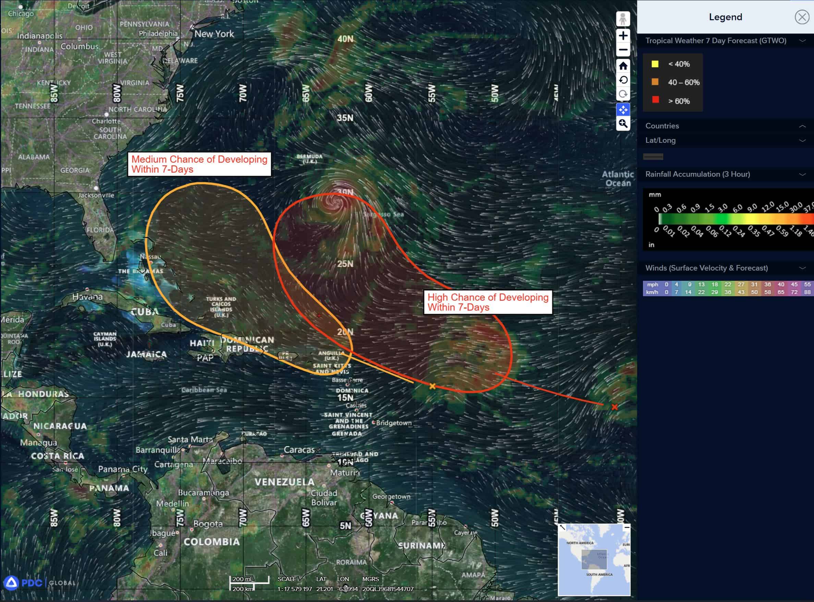This screenshot has height=602, width=814.
Task: Collapse Rainfall Accumulation (3 Hour) section
Action: coord(802,175)
